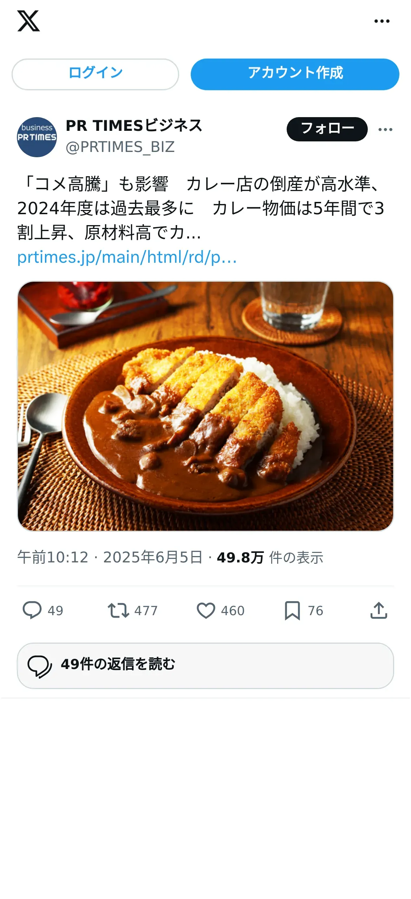Open the 午前10:12 2025年6月5日 timestamp link
Viewport: 411px width, 899px height.
(x=110, y=557)
